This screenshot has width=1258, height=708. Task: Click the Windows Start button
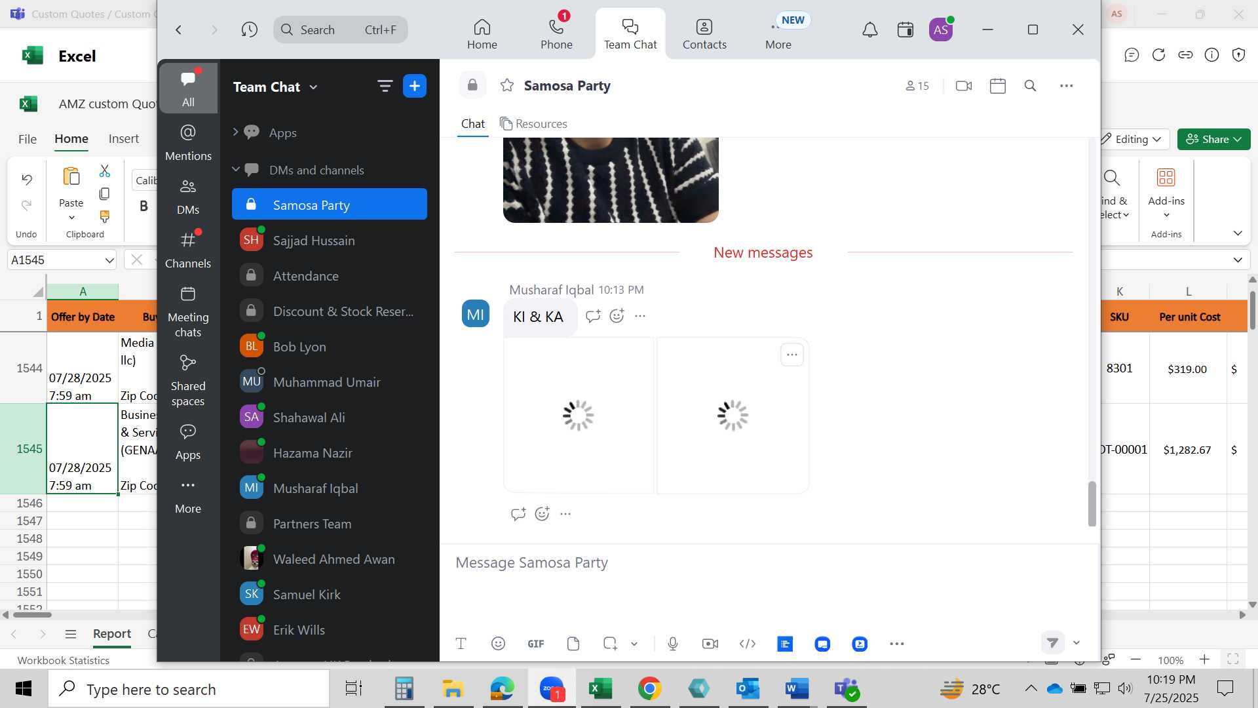click(24, 689)
